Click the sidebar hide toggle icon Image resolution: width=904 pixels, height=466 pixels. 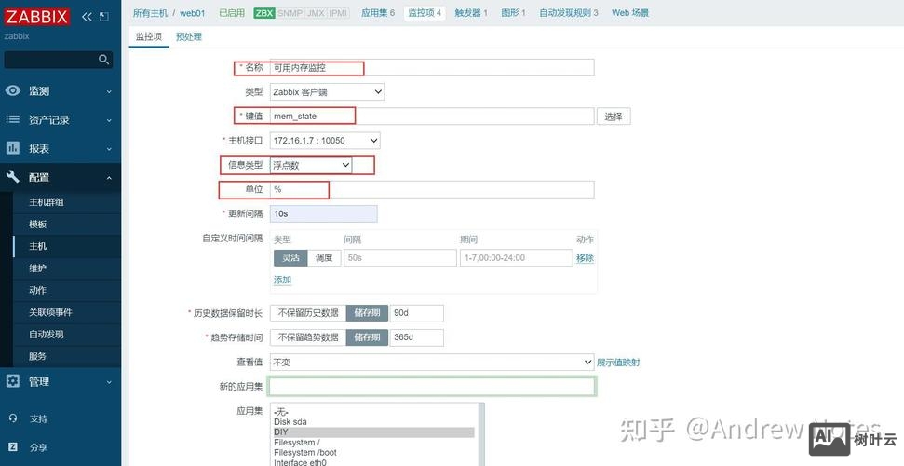click(103, 17)
